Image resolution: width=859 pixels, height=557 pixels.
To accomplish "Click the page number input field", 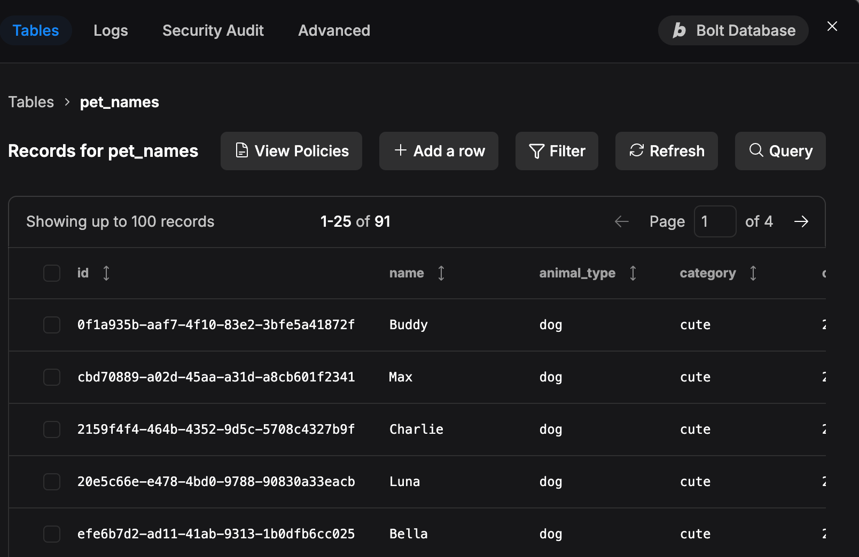I will [x=715, y=221].
